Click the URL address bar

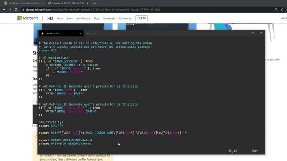click(147, 10)
